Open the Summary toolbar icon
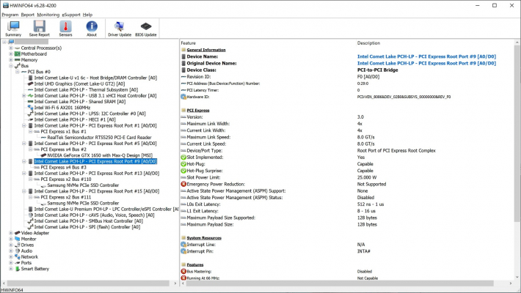This screenshot has height=293, width=521. [x=13, y=28]
